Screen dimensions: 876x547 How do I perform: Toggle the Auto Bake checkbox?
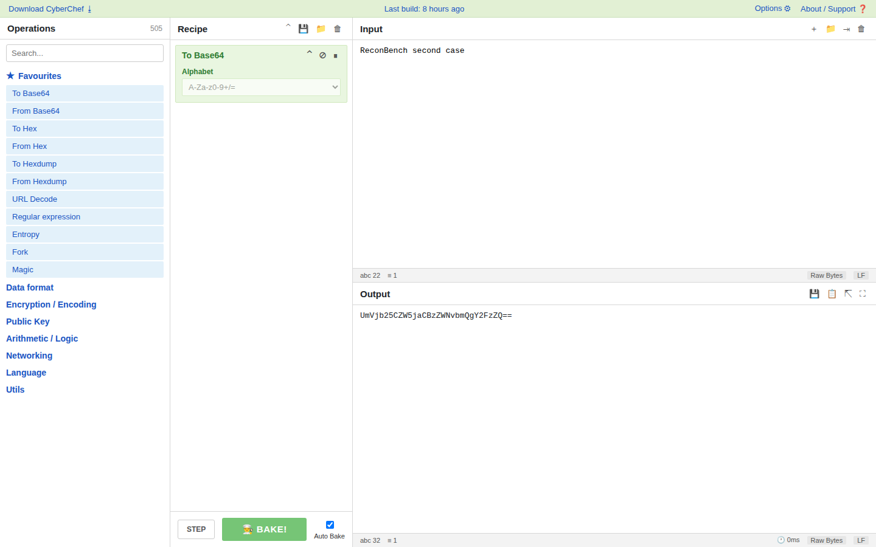point(330,525)
